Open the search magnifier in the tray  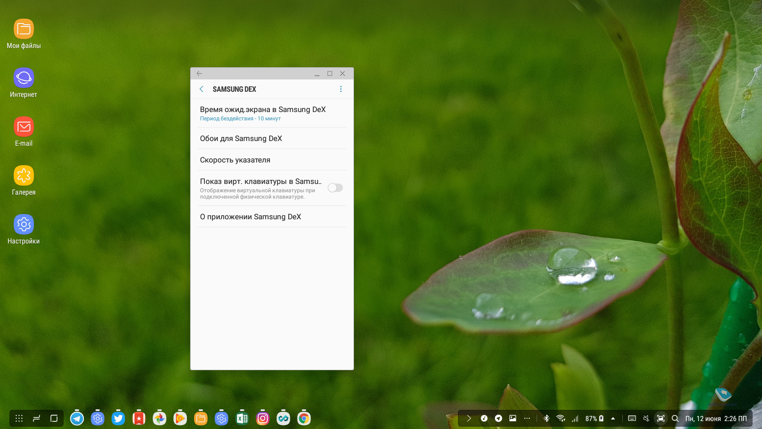[675, 418]
